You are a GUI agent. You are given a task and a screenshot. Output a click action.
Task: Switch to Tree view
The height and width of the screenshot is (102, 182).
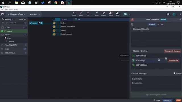point(160,24)
